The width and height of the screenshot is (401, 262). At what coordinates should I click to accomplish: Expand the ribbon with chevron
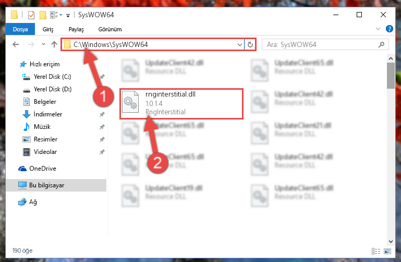(378, 29)
